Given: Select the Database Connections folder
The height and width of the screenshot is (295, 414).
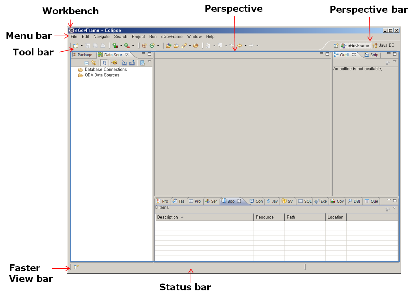Looking at the screenshot, I should pos(106,70).
